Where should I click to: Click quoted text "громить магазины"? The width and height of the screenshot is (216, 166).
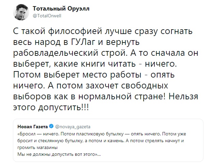37,148
